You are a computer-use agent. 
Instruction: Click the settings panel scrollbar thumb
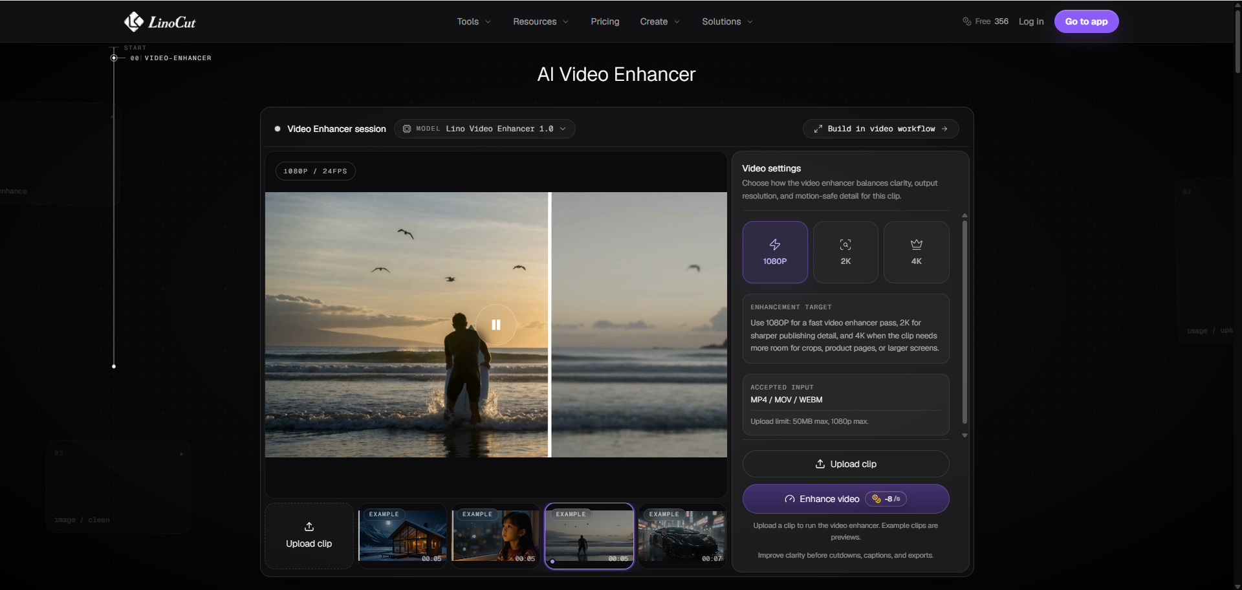tap(964, 322)
